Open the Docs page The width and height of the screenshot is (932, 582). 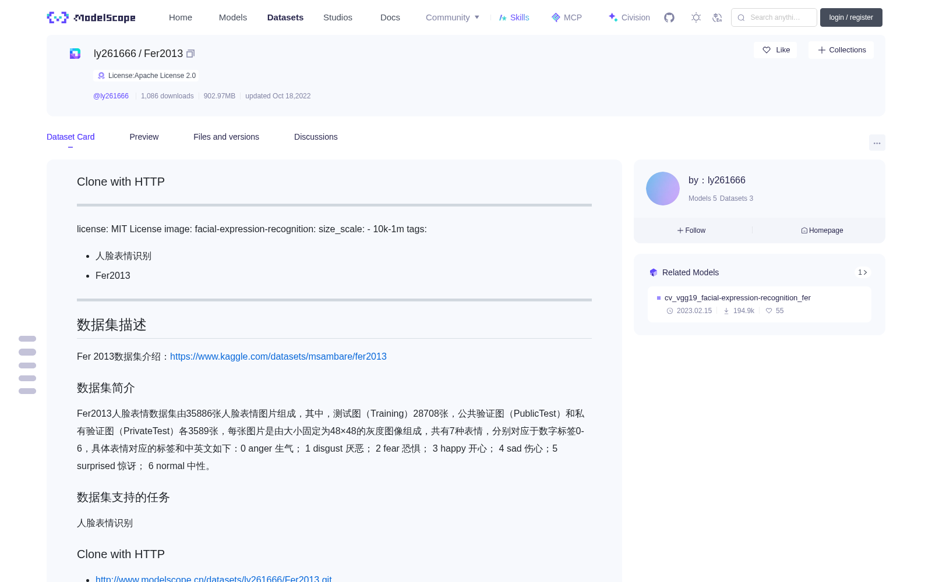pos(390,17)
